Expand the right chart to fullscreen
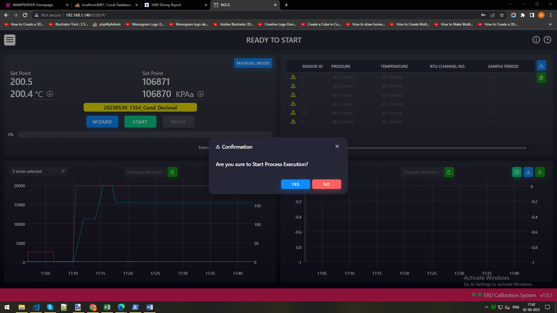 [x=517, y=172]
